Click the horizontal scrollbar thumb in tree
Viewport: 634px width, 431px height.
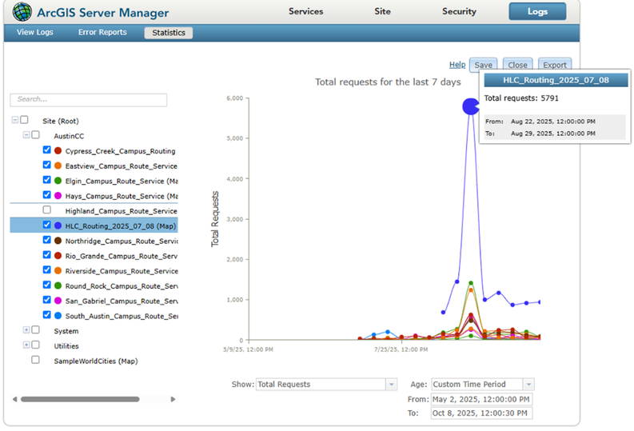[x=80, y=400]
